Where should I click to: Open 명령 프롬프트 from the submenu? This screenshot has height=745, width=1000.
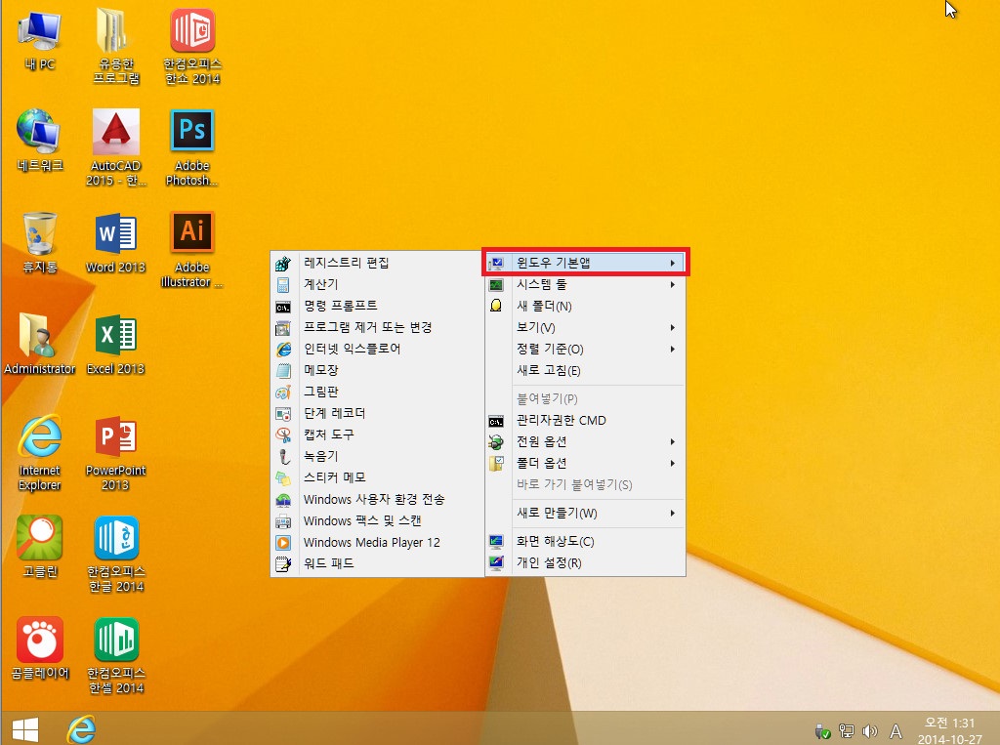coord(378,307)
